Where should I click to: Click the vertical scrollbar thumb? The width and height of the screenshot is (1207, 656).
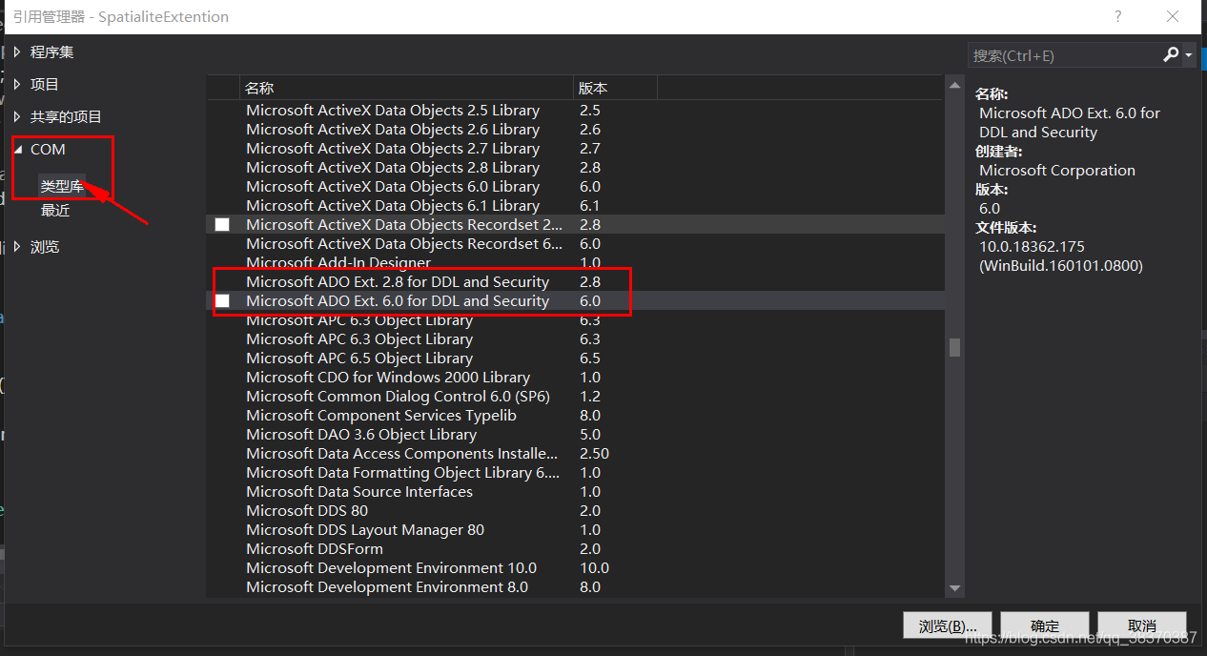tap(954, 347)
